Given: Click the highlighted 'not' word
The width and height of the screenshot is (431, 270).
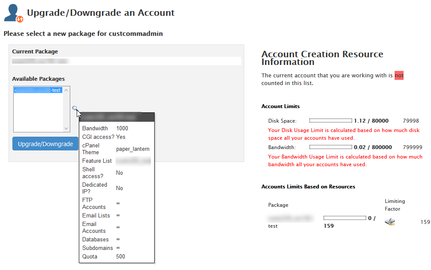Looking at the screenshot, I should [399, 76].
